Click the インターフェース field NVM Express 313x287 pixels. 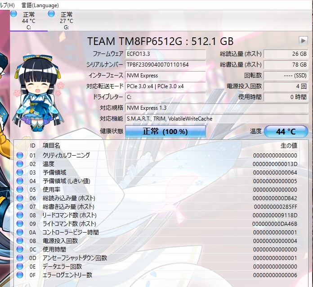165,75
